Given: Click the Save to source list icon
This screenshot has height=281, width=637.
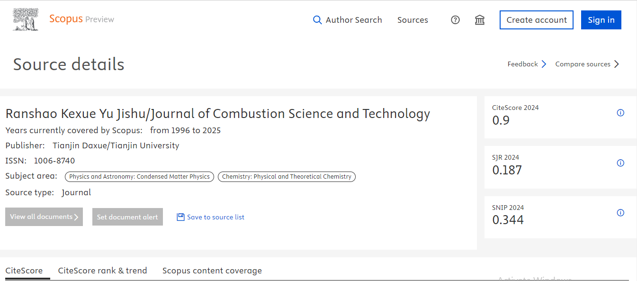Looking at the screenshot, I should [x=180, y=217].
